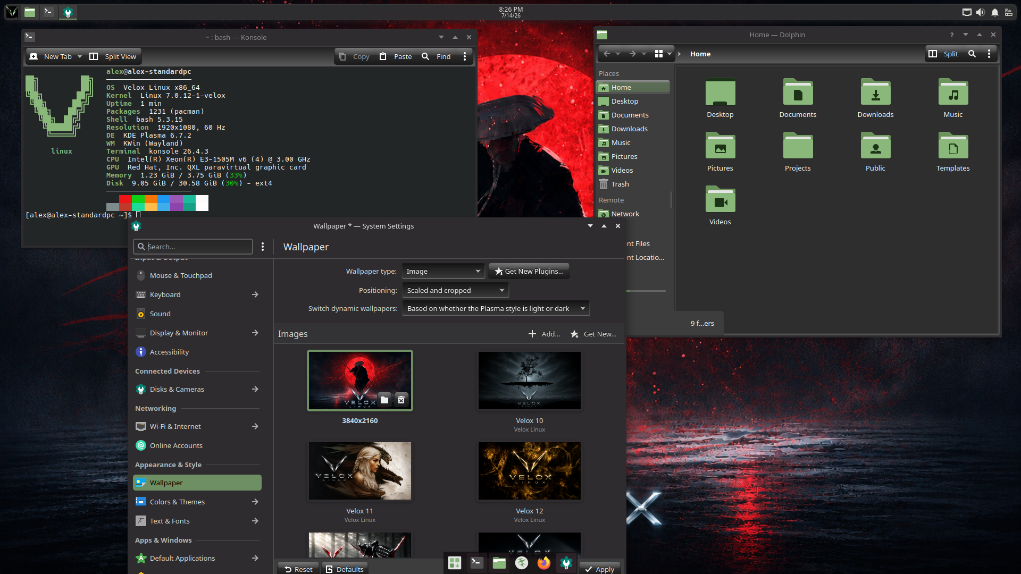Click Home breadcrumb in Dolphin location bar
Viewport: 1021px width, 574px height.
700,54
